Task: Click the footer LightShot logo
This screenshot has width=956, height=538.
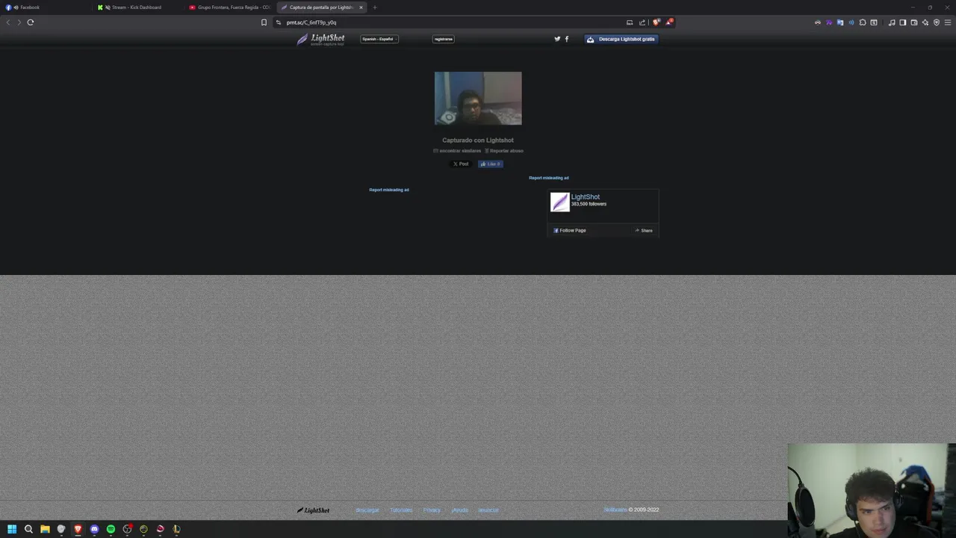Action: pyautogui.click(x=313, y=510)
